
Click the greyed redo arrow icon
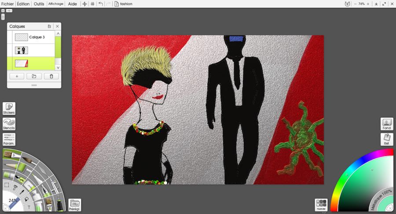coord(108,4)
